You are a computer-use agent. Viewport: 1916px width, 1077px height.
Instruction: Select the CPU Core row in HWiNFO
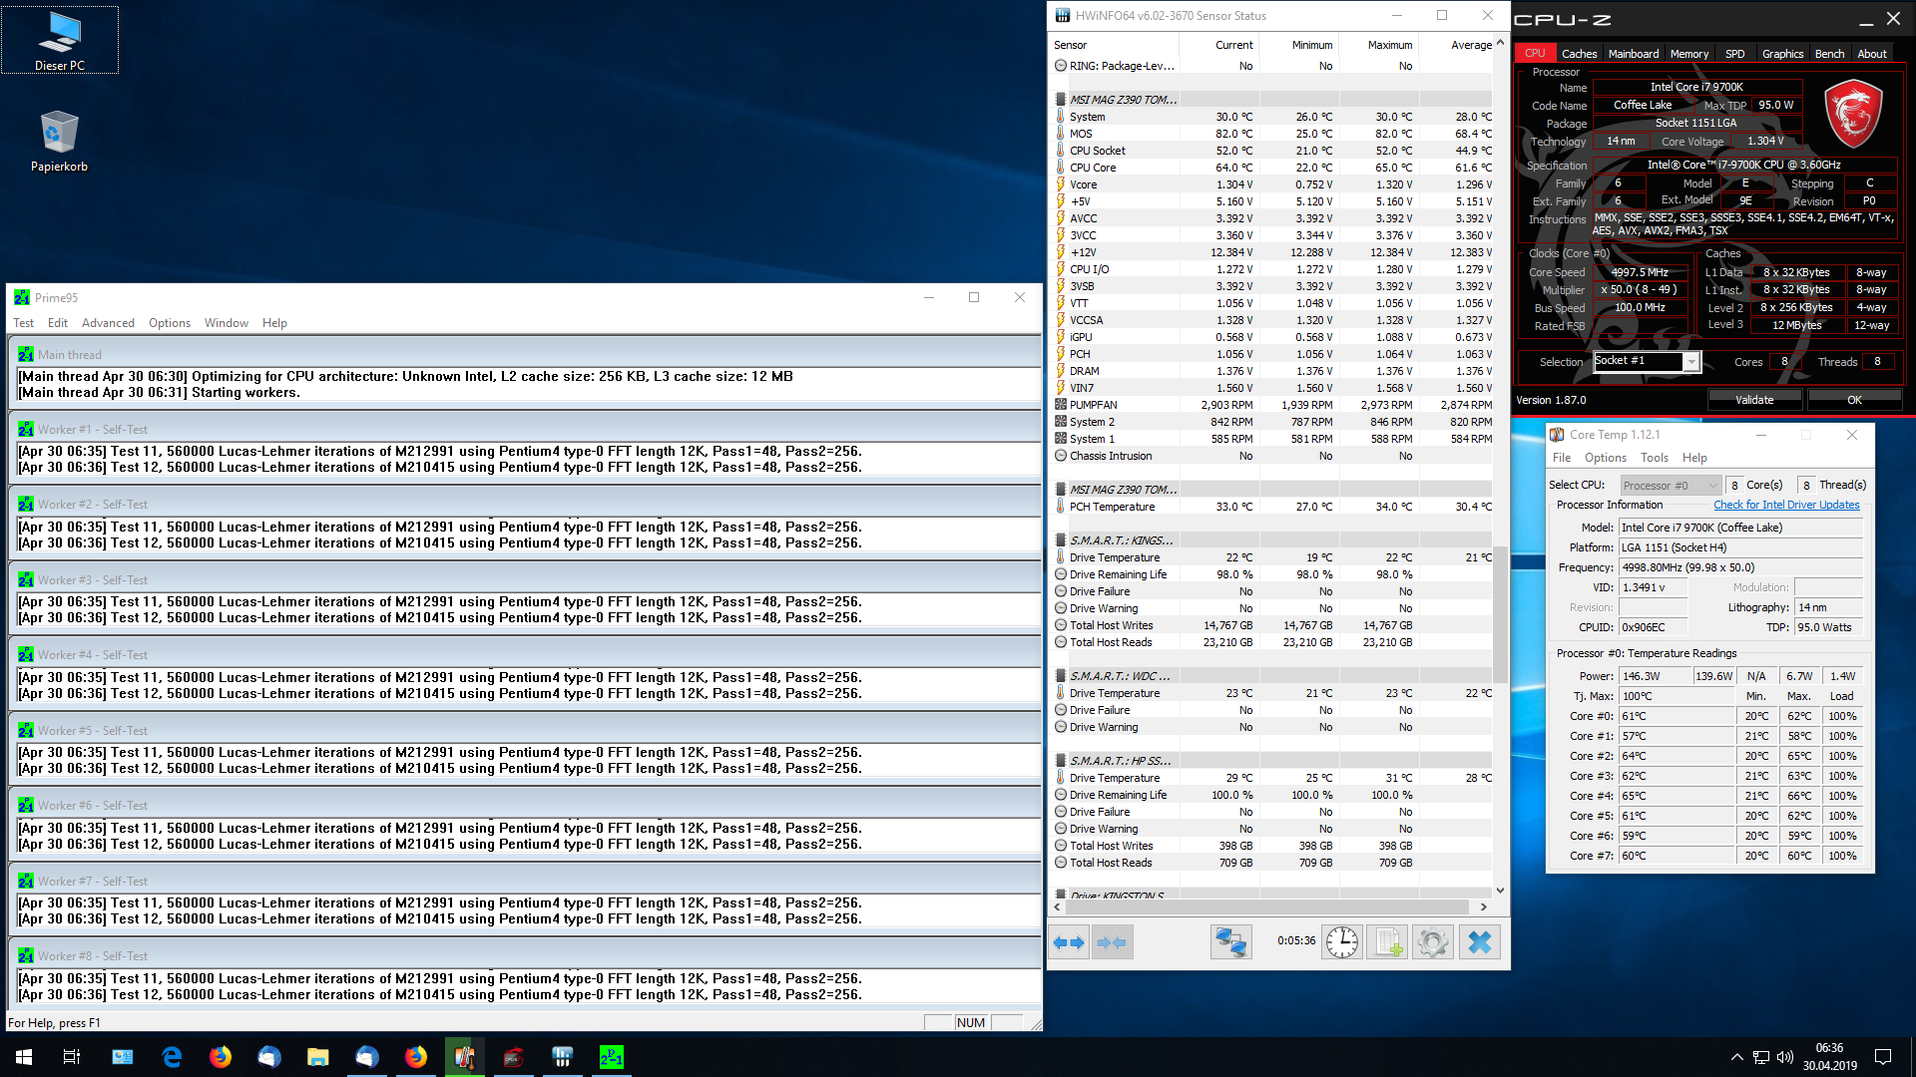tap(1273, 168)
